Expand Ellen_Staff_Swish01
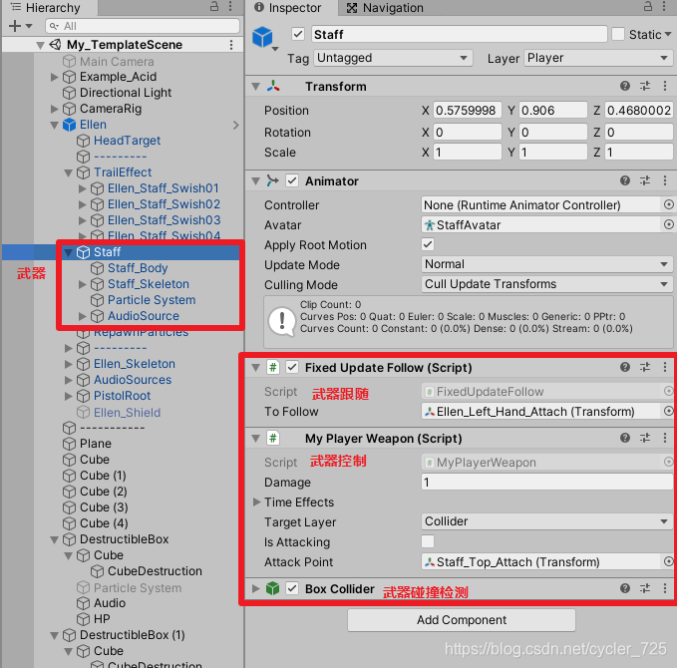 point(83,188)
